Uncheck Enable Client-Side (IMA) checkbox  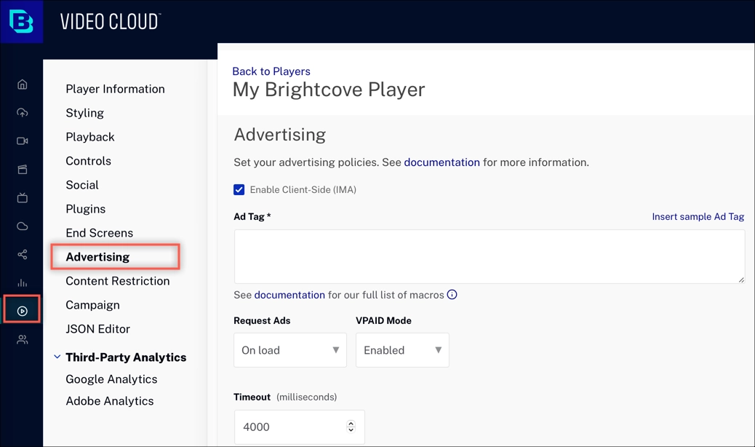[239, 190]
